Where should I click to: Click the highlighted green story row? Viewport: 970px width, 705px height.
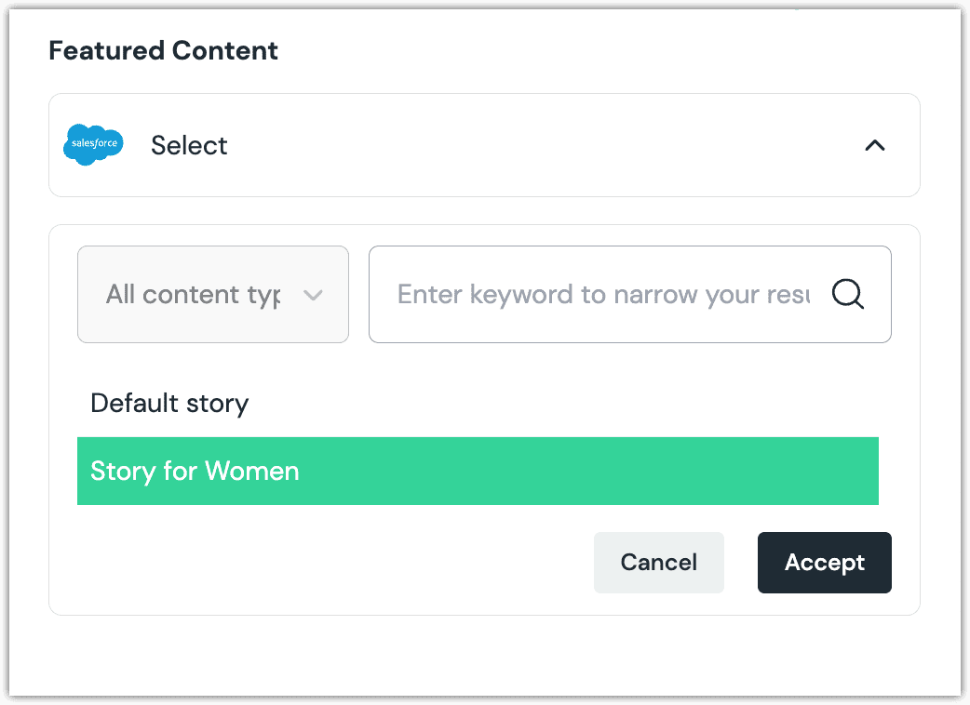(x=478, y=471)
